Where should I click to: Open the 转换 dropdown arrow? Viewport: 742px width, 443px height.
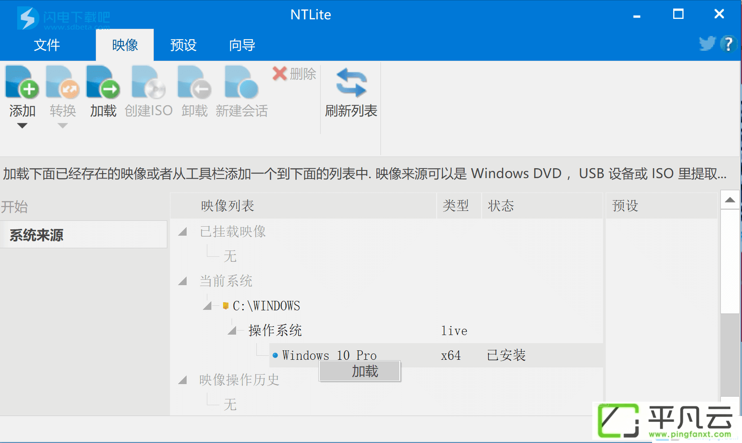click(x=63, y=126)
